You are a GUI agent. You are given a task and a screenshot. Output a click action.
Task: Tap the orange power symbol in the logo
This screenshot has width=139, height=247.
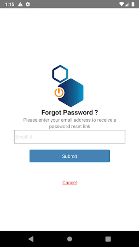click(x=59, y=92)
